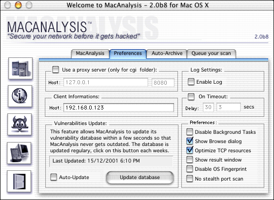Minimize the window with yellow button
Viewport: 274px width, 200px height.
[x=18, y=5]
